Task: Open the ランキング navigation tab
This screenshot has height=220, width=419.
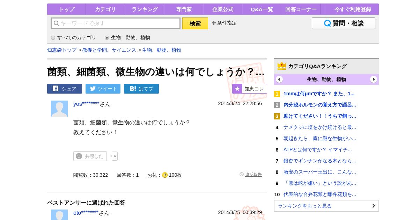Action: coord(145,9)
